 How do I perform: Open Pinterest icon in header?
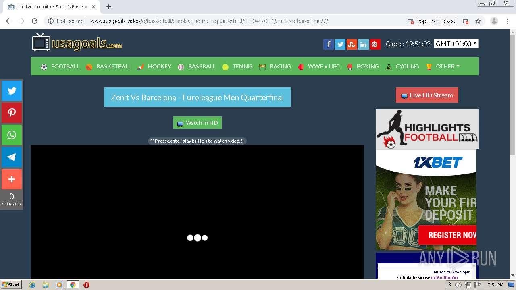point(375,44)
